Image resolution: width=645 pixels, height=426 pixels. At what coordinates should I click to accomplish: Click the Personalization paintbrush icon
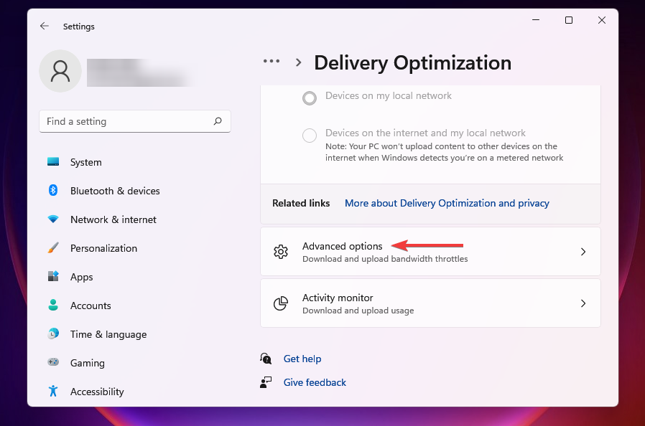click(x=53, y=248)
